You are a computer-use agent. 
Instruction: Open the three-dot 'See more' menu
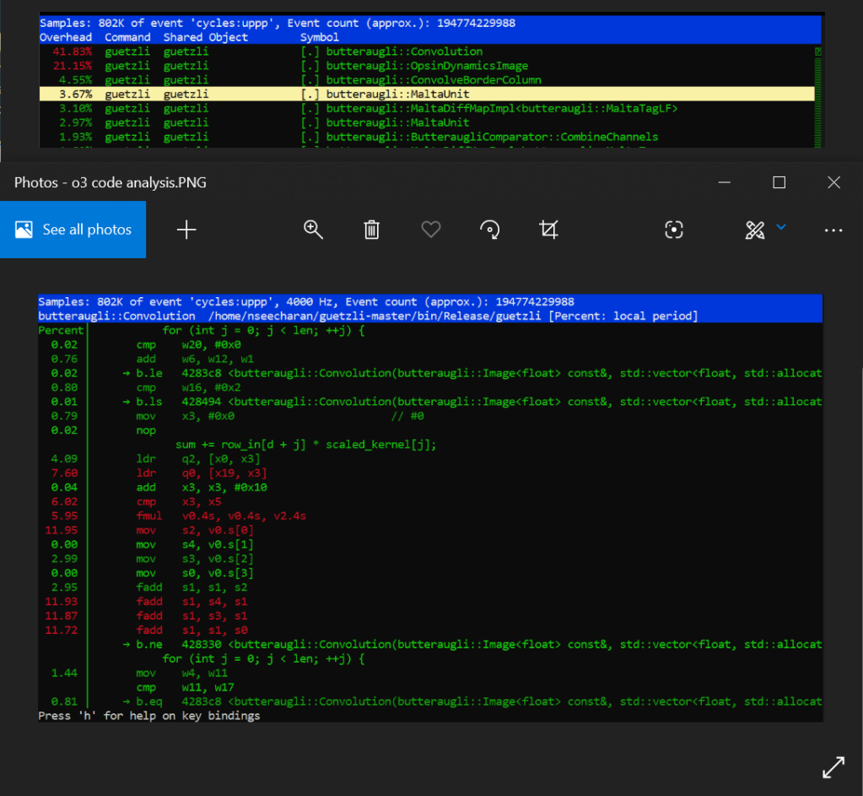(x=833, y=230)
